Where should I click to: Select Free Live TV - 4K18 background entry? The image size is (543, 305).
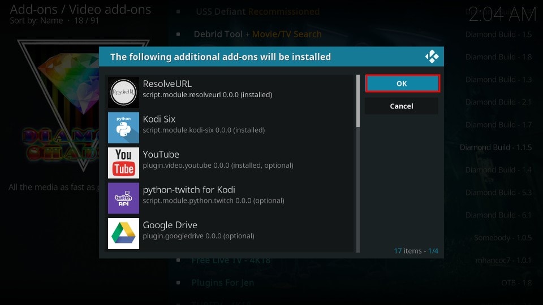[231, 260]
